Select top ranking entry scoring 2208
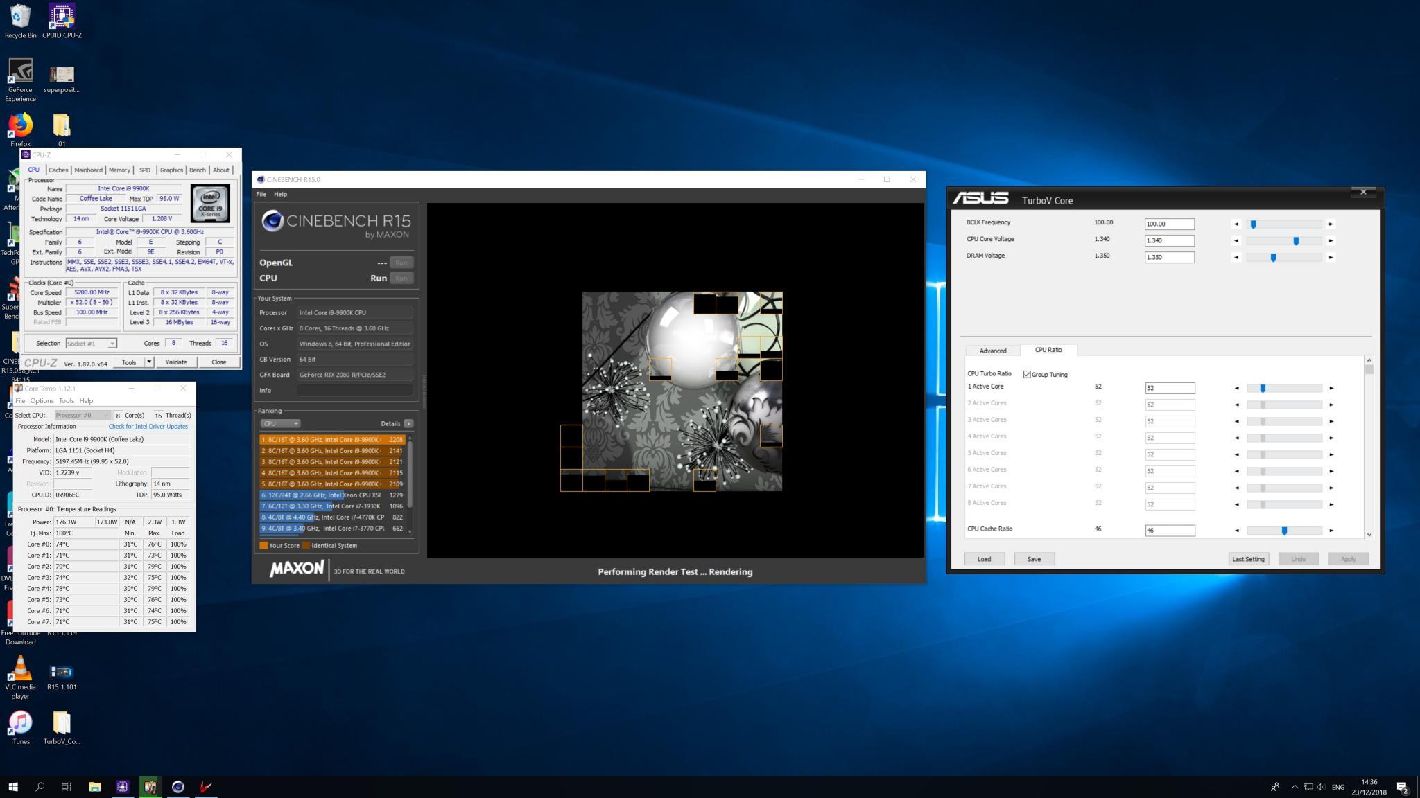The height and width of the screenshot is (798, 1420). click(x=332, y=439)
